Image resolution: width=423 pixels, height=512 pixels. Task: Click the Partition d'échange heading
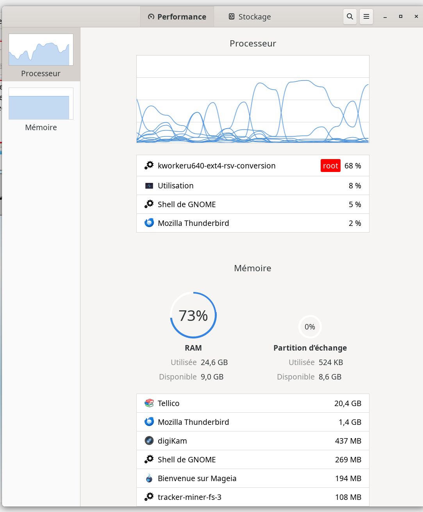(310, 348)
